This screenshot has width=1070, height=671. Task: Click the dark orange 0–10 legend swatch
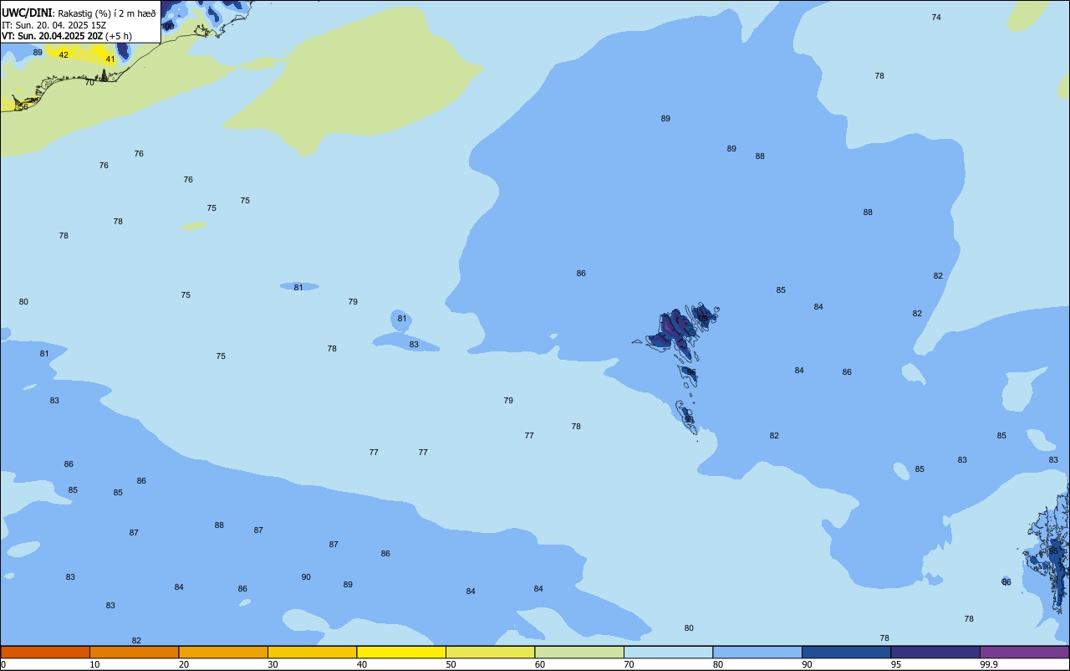click(x=45, y=652)
